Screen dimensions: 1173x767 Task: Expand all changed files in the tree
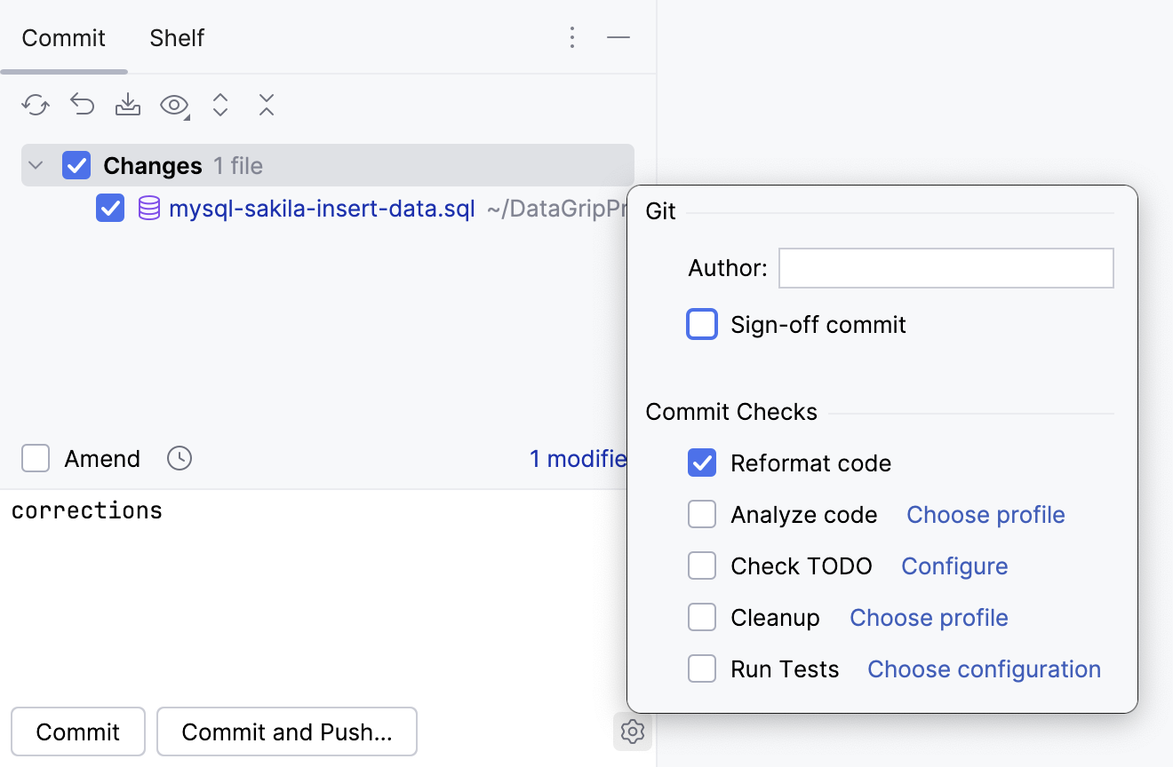point(220,105)
